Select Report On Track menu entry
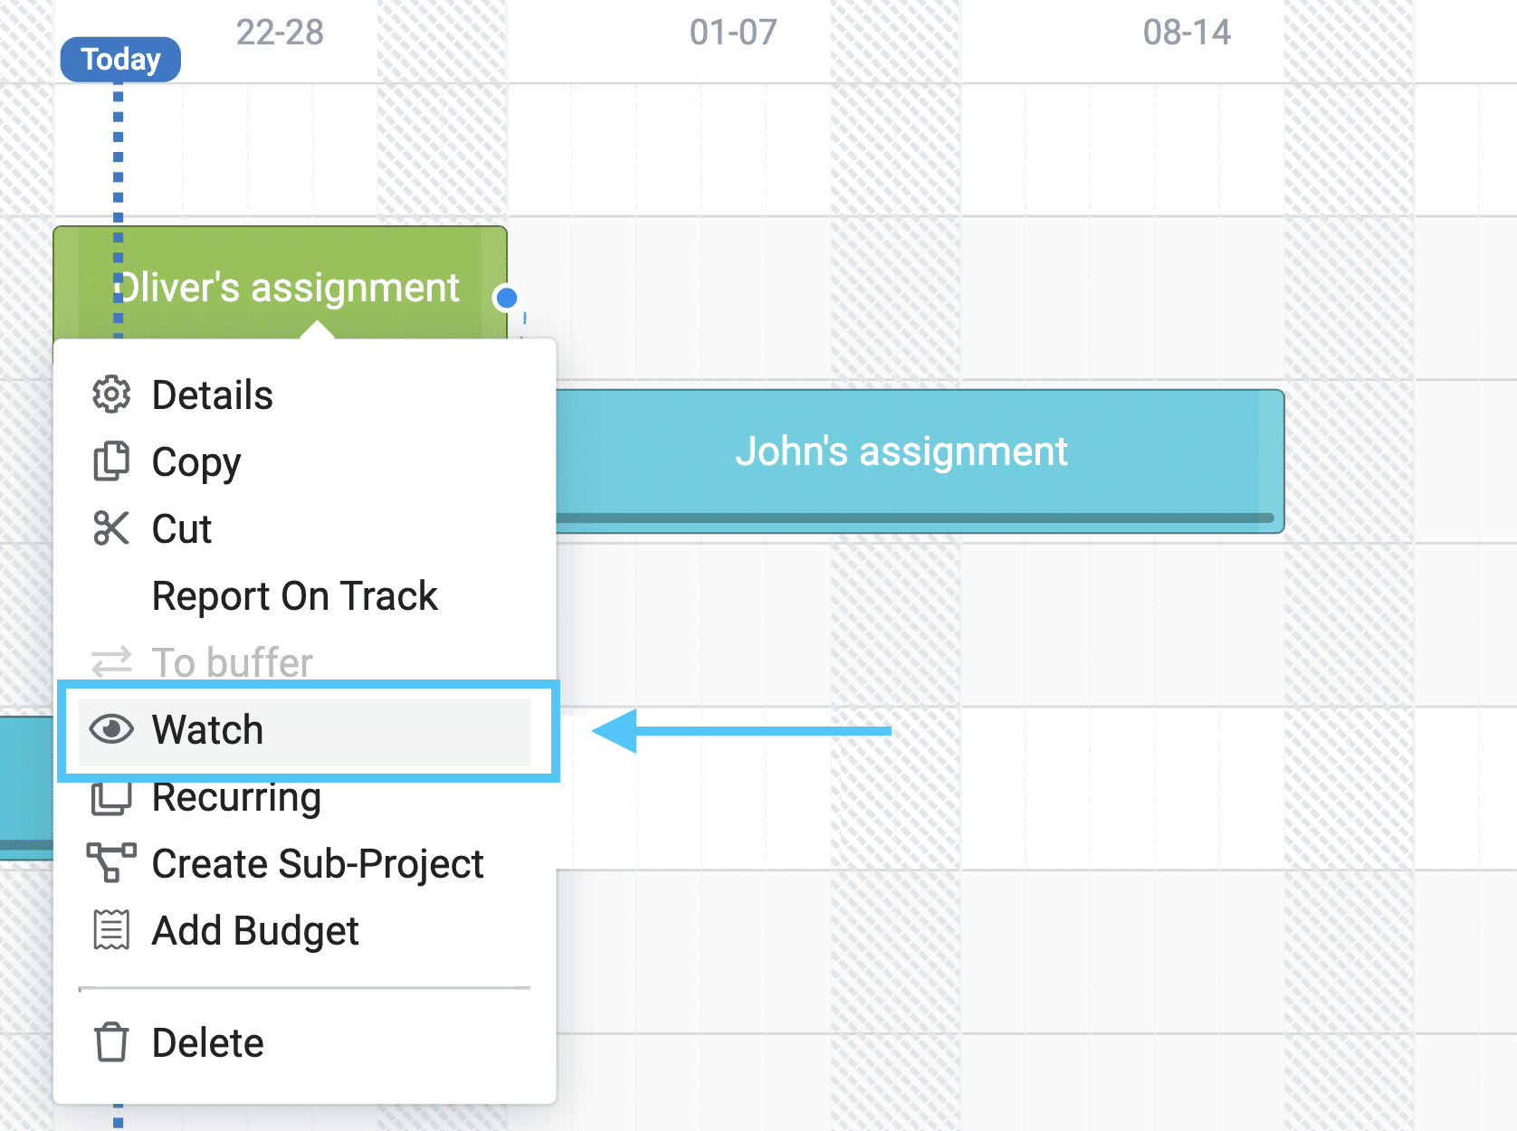Viewport: 1517px width, 1131px height. pyautogui.click(x=295, y=596)
